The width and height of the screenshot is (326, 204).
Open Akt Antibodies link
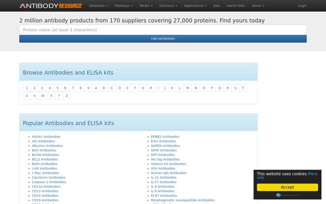(43, 141)
